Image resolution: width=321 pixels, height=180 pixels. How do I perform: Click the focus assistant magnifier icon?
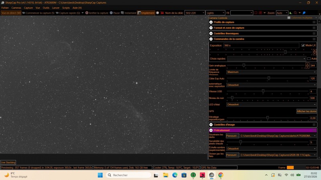pos(295,13)
